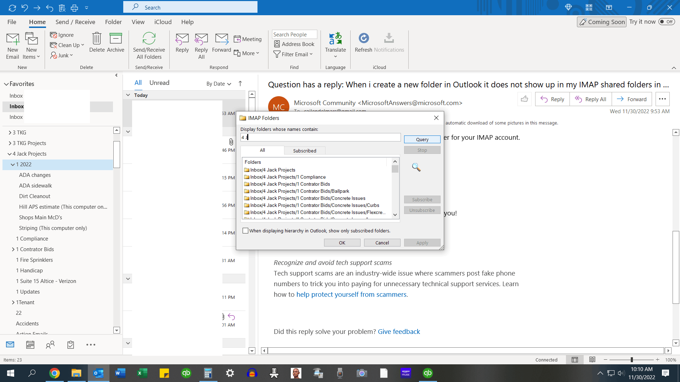Switch to the Subscribed tab in dialog
Screen dimensions: 680x382
tap(304, 151)
